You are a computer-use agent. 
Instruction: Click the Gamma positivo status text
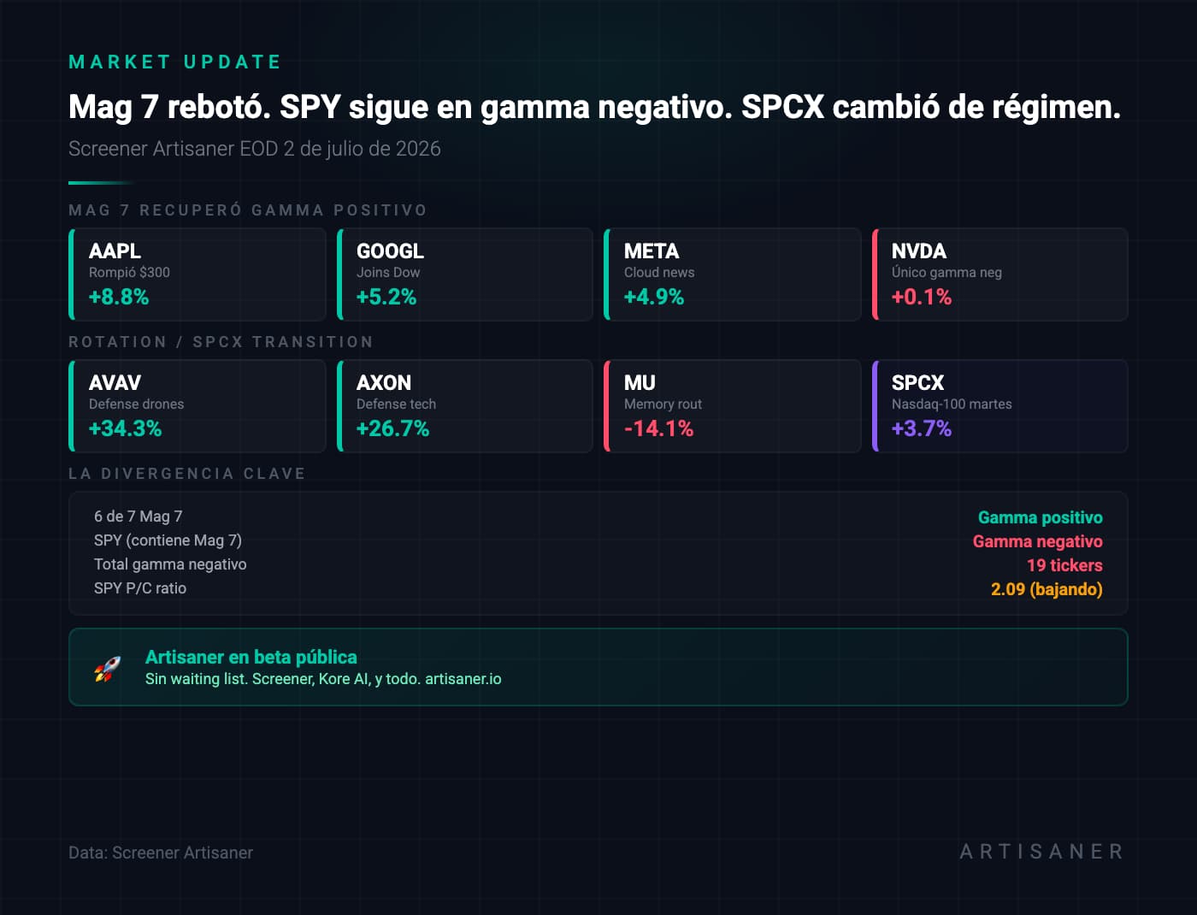pos(1041,517)
